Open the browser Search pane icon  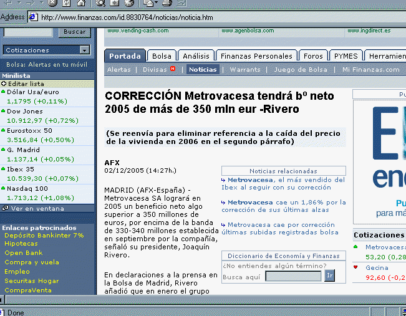(x=100, y=3)
